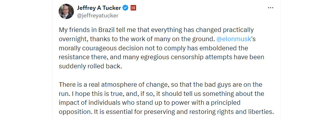Click the display name Jeffrey A Tucker

pos(99,8)
